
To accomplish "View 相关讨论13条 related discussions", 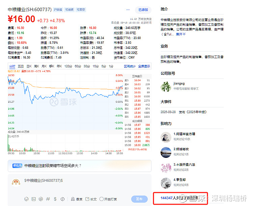I will coord(182,139).
